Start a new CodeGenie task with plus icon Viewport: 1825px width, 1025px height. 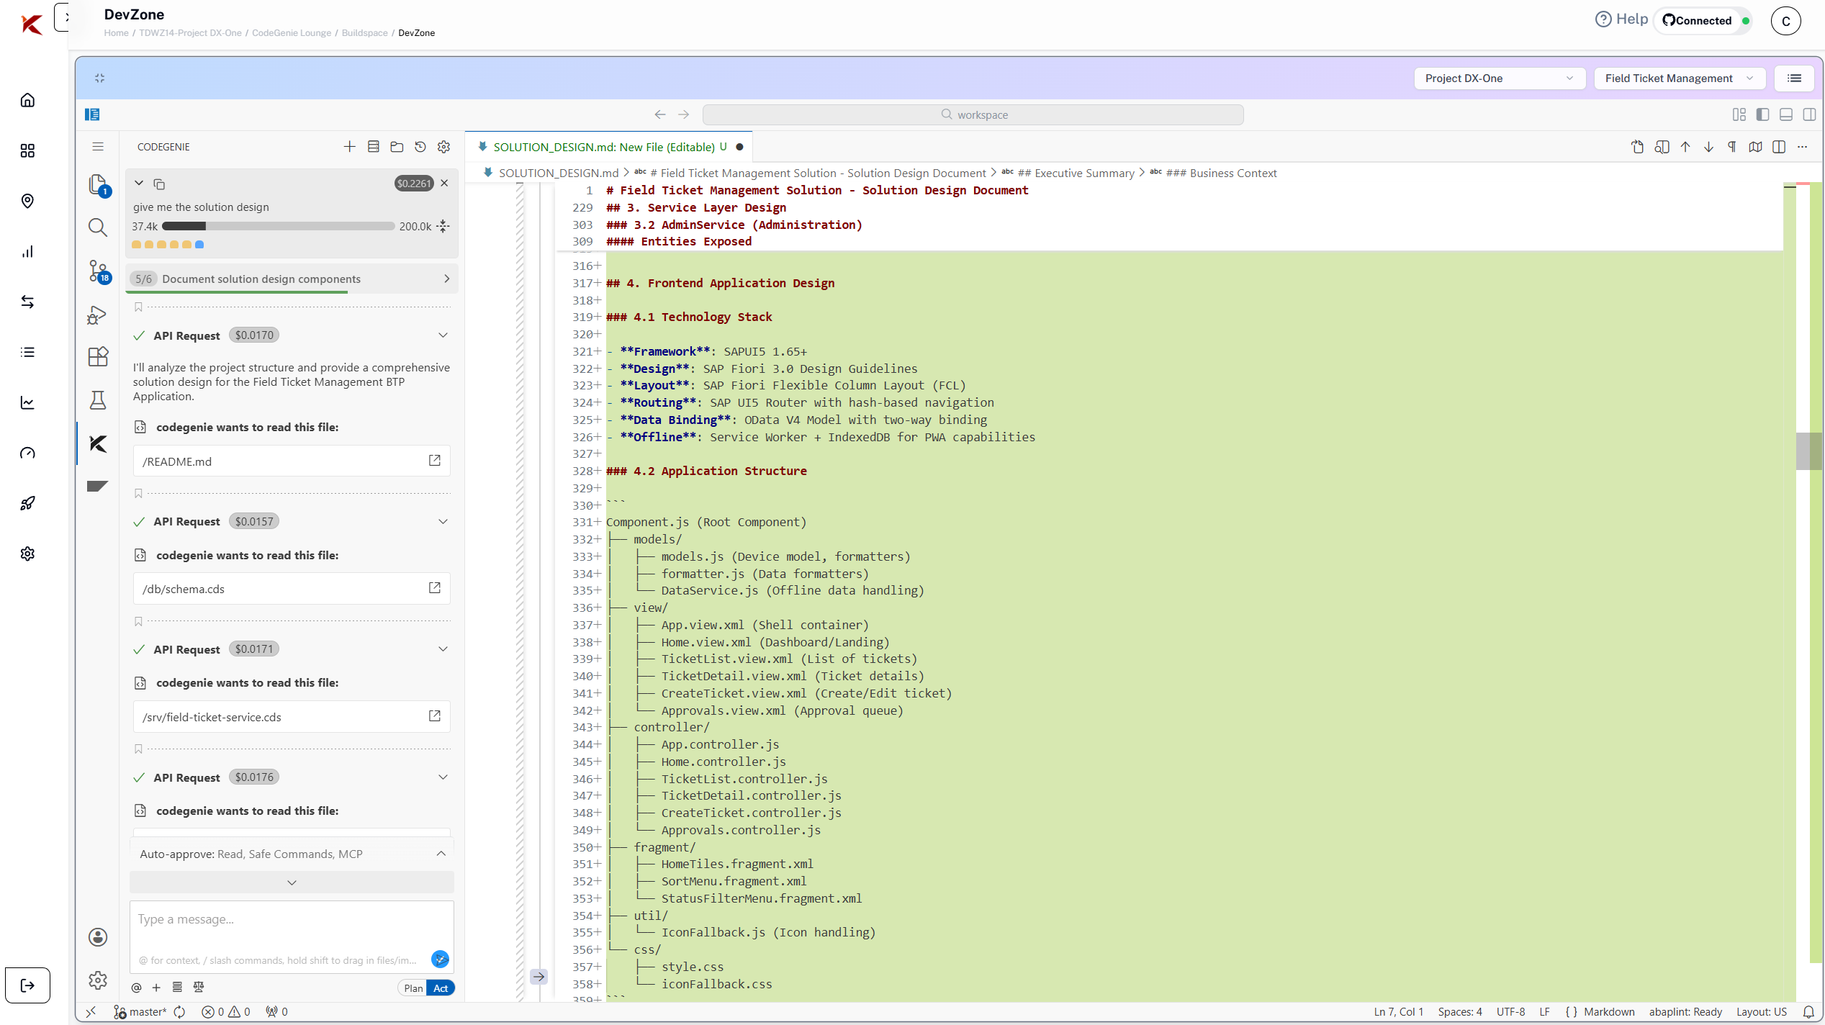click(x=350, y=147)
